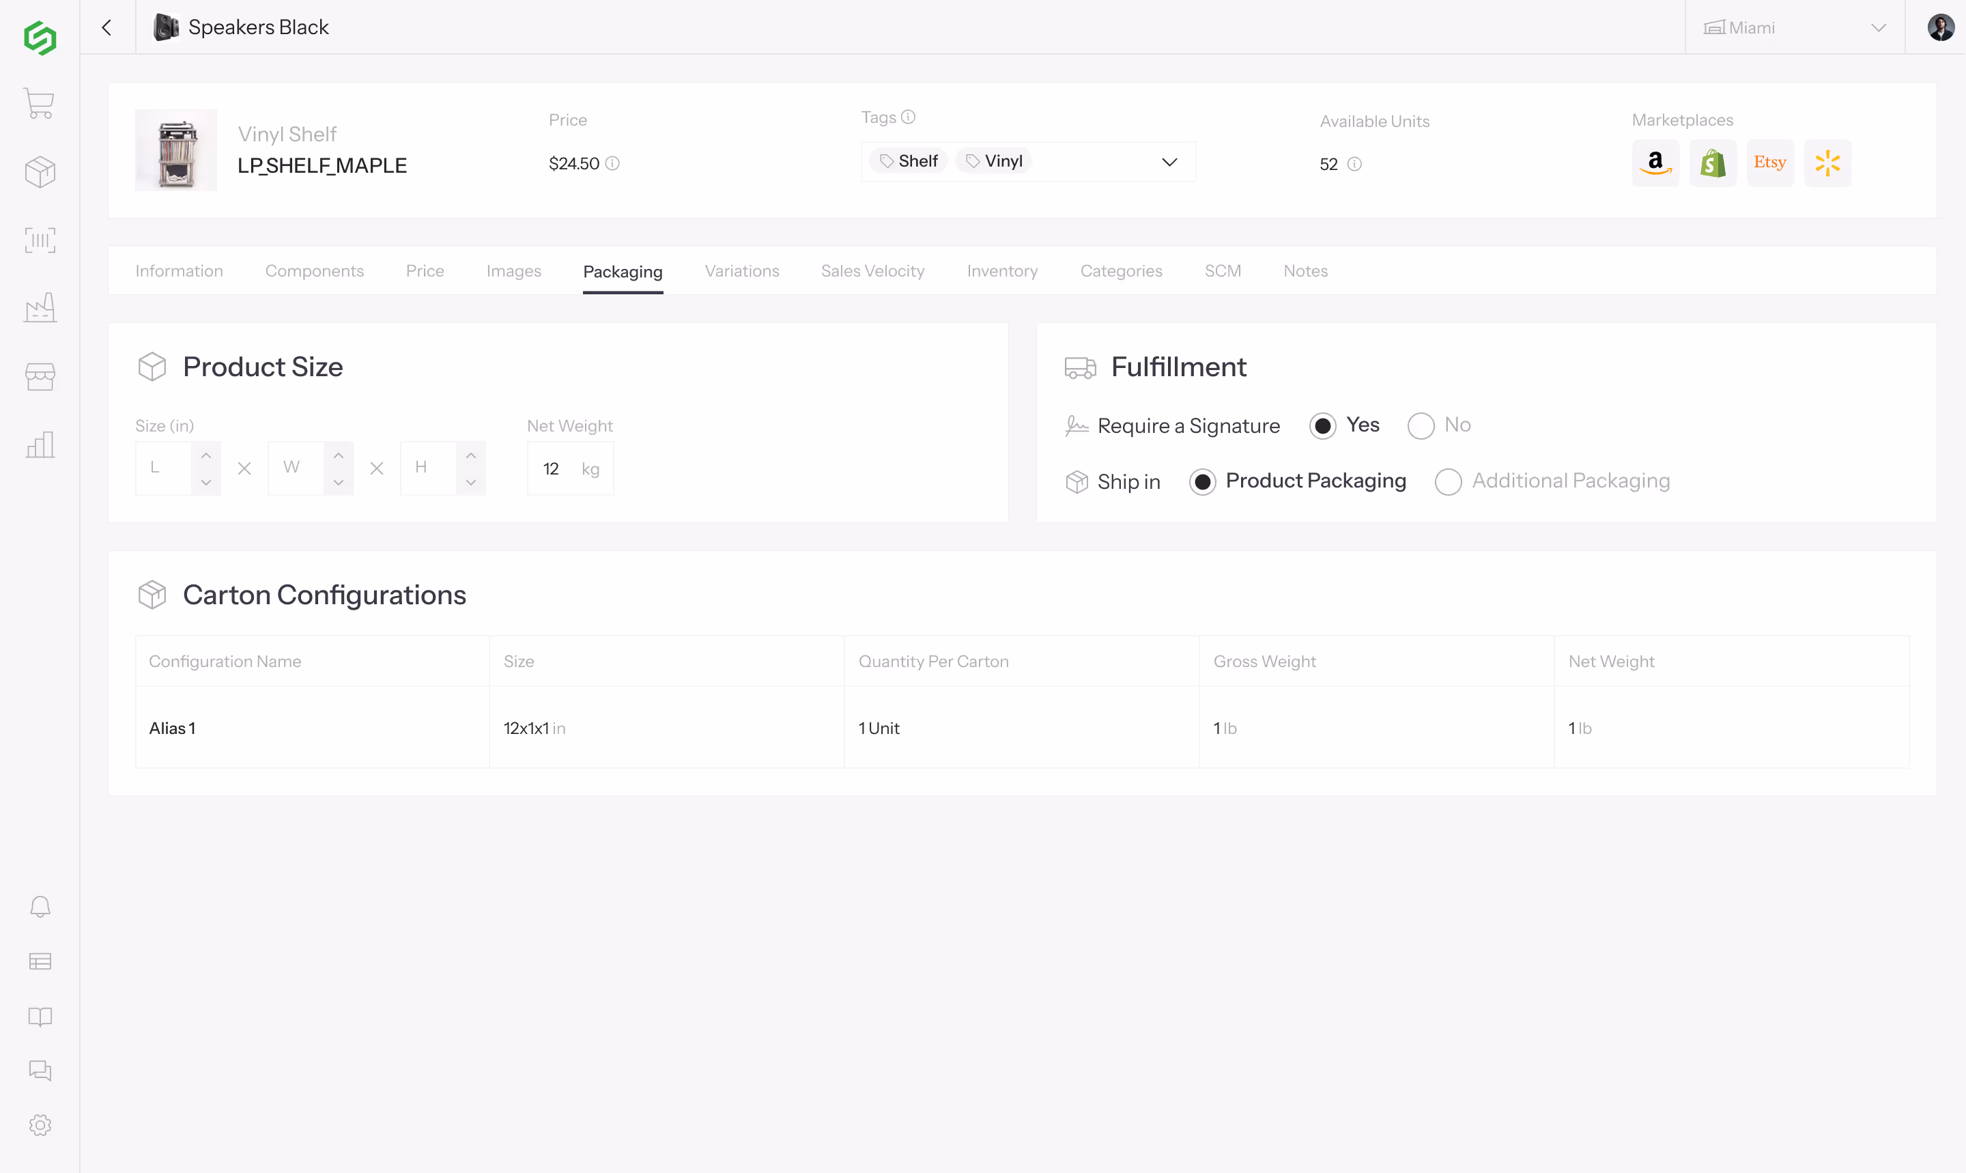Open the factory sidebar icon
Viewport: 1966px width, 1173px height.
(40, 308)
